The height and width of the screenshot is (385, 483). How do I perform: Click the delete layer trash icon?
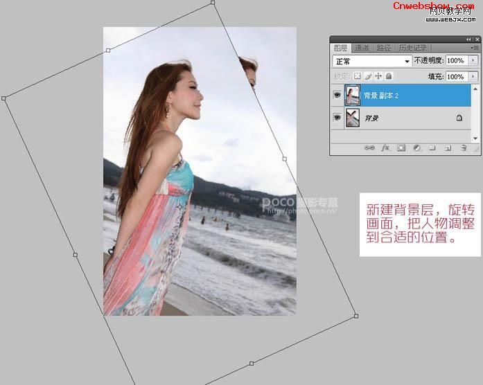coord(464,147)
